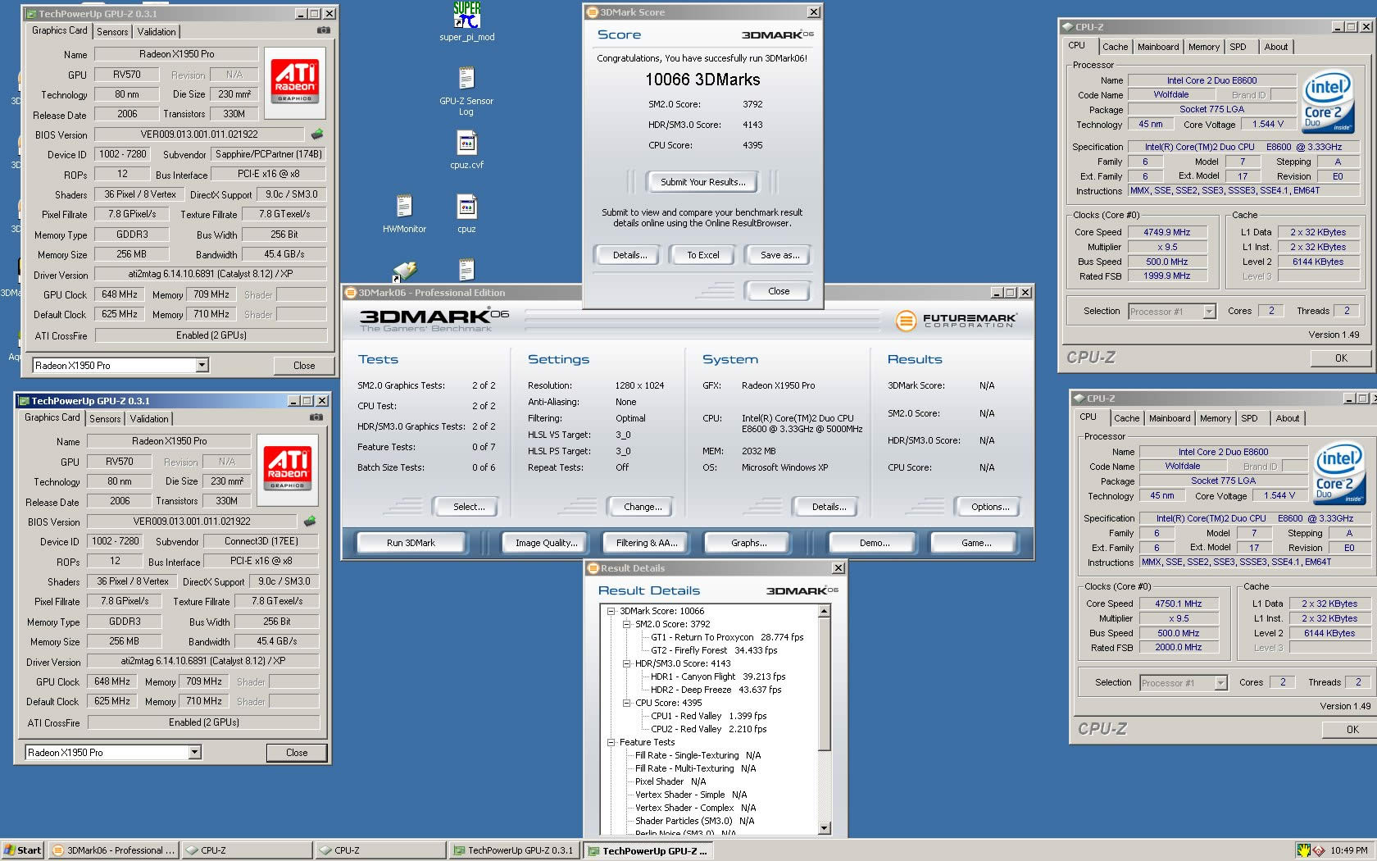
Task: Click the Futuremark Corporation logo
Action: pos(956,321)
